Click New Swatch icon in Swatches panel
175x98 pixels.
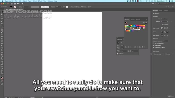pos(142,47)
